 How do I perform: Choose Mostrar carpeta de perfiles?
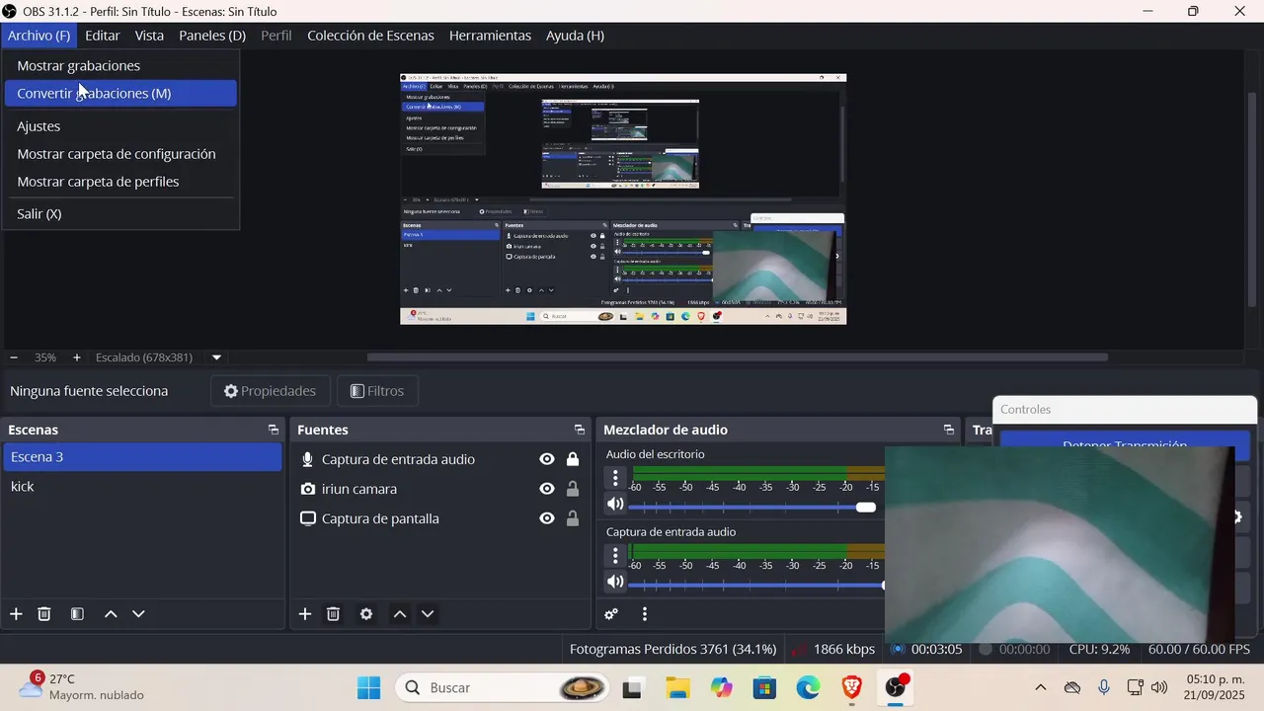pyautogui.click(x=120, y=182)
